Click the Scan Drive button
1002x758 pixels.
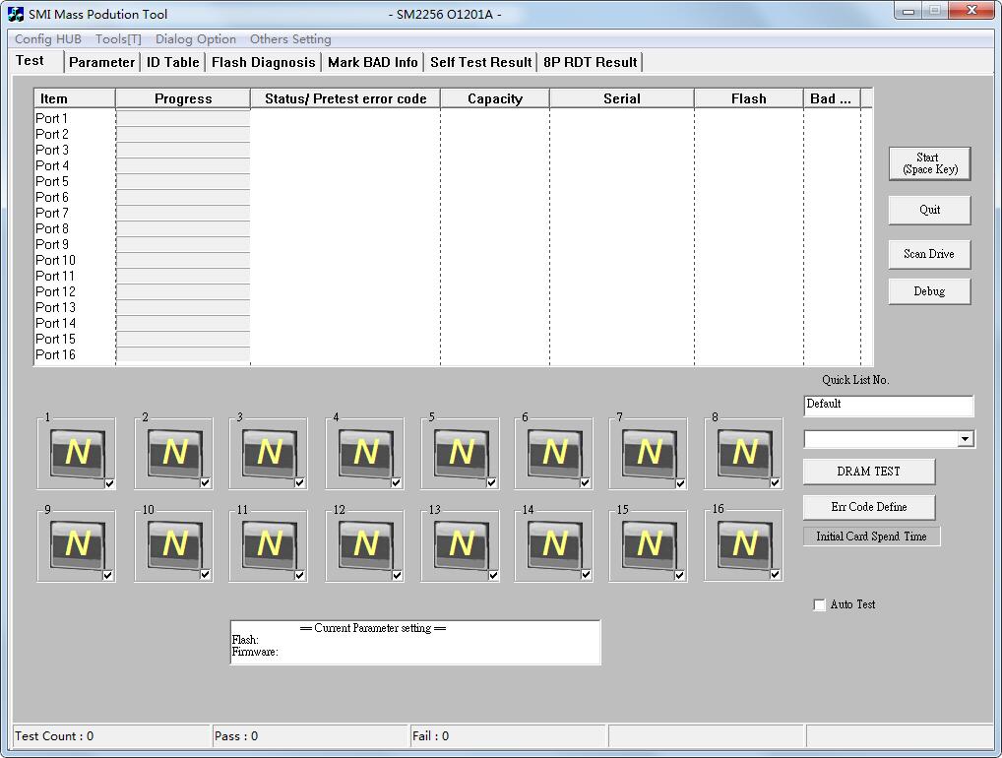pos(929,254)
